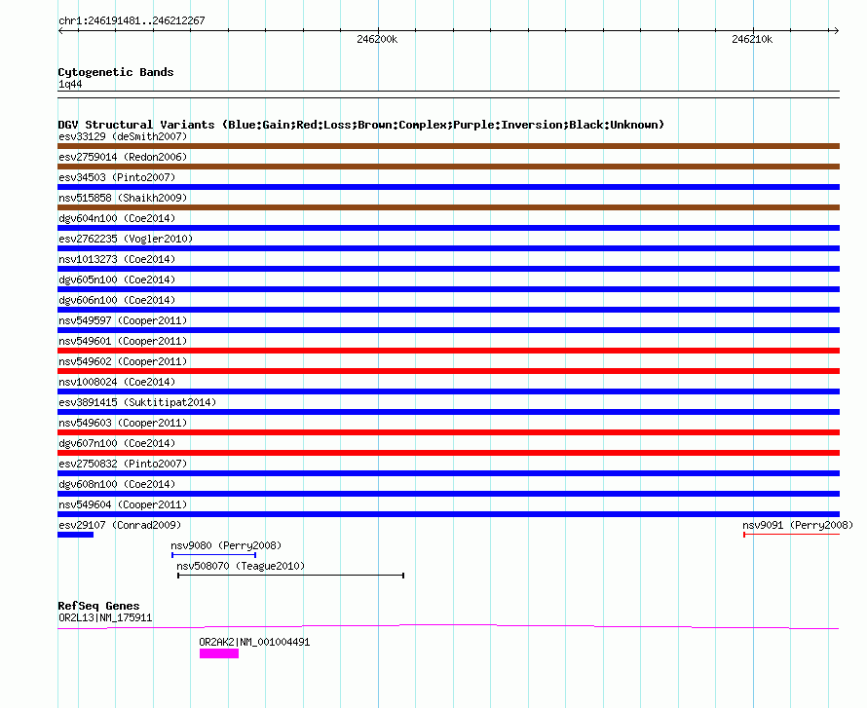Click the thin red nsv9091 line

[x=792, y=535]
